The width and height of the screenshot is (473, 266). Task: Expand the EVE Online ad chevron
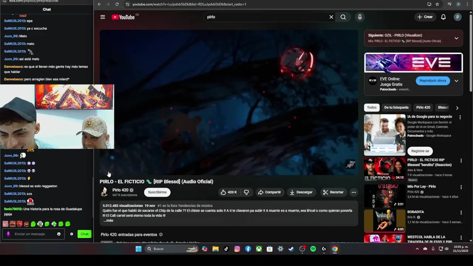456,81
